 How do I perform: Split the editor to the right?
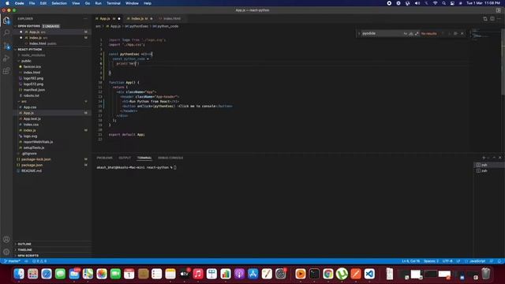pyautogui.click(x=492, y=19)
